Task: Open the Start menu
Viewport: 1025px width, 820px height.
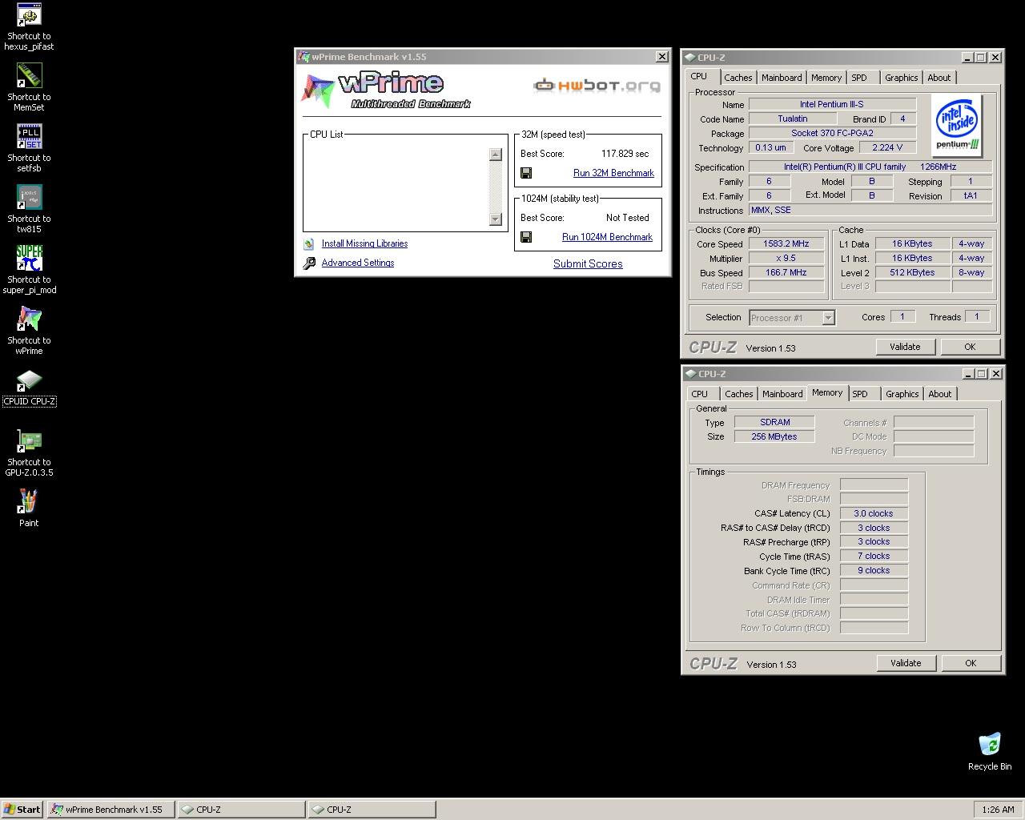Action: click(x=22, y=810)
